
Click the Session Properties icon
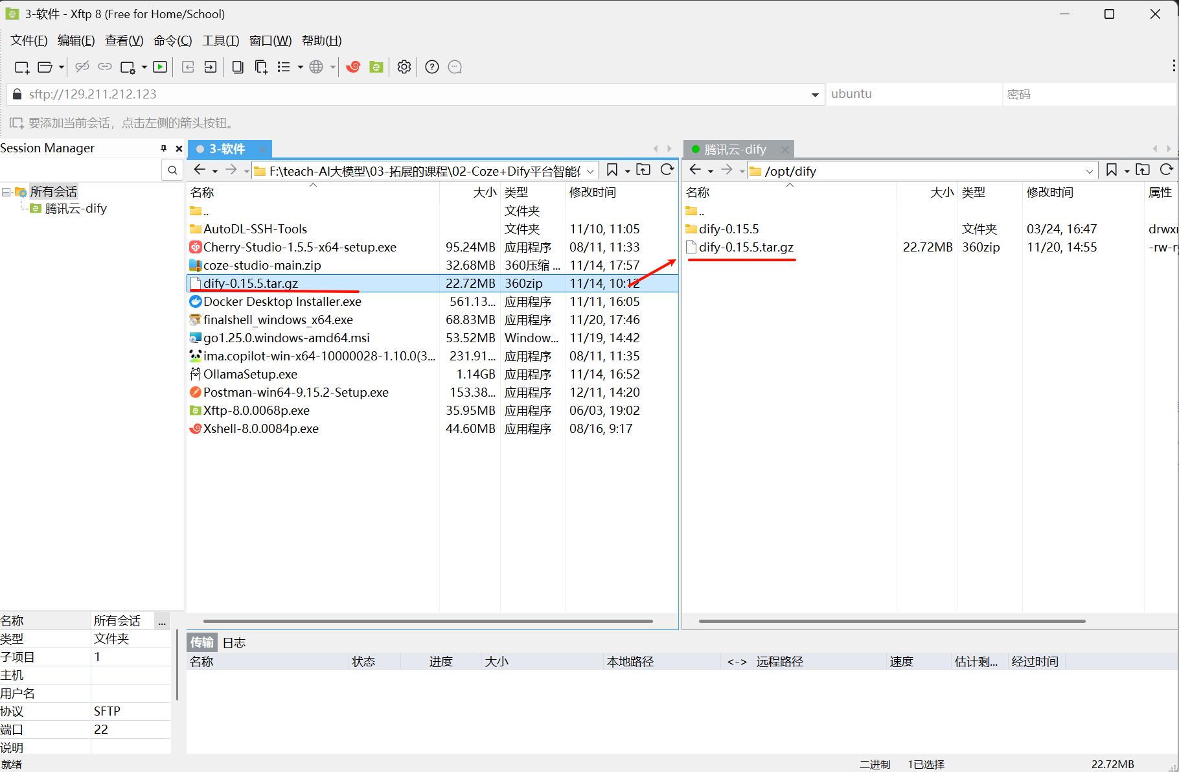pos(128,67)
